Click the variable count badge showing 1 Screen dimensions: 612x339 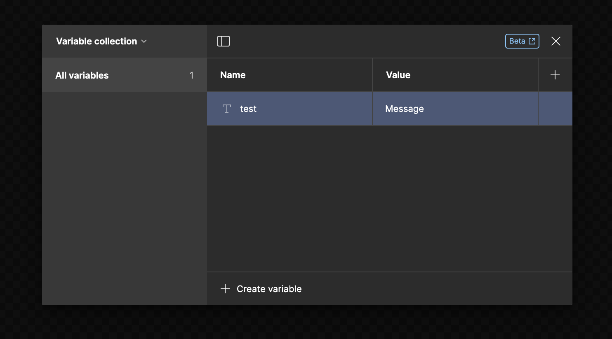191,75
